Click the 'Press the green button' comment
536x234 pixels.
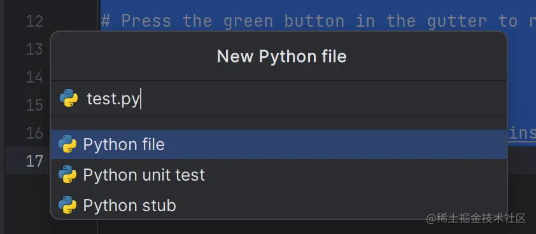pyautogui.click(x=318, y=21)
